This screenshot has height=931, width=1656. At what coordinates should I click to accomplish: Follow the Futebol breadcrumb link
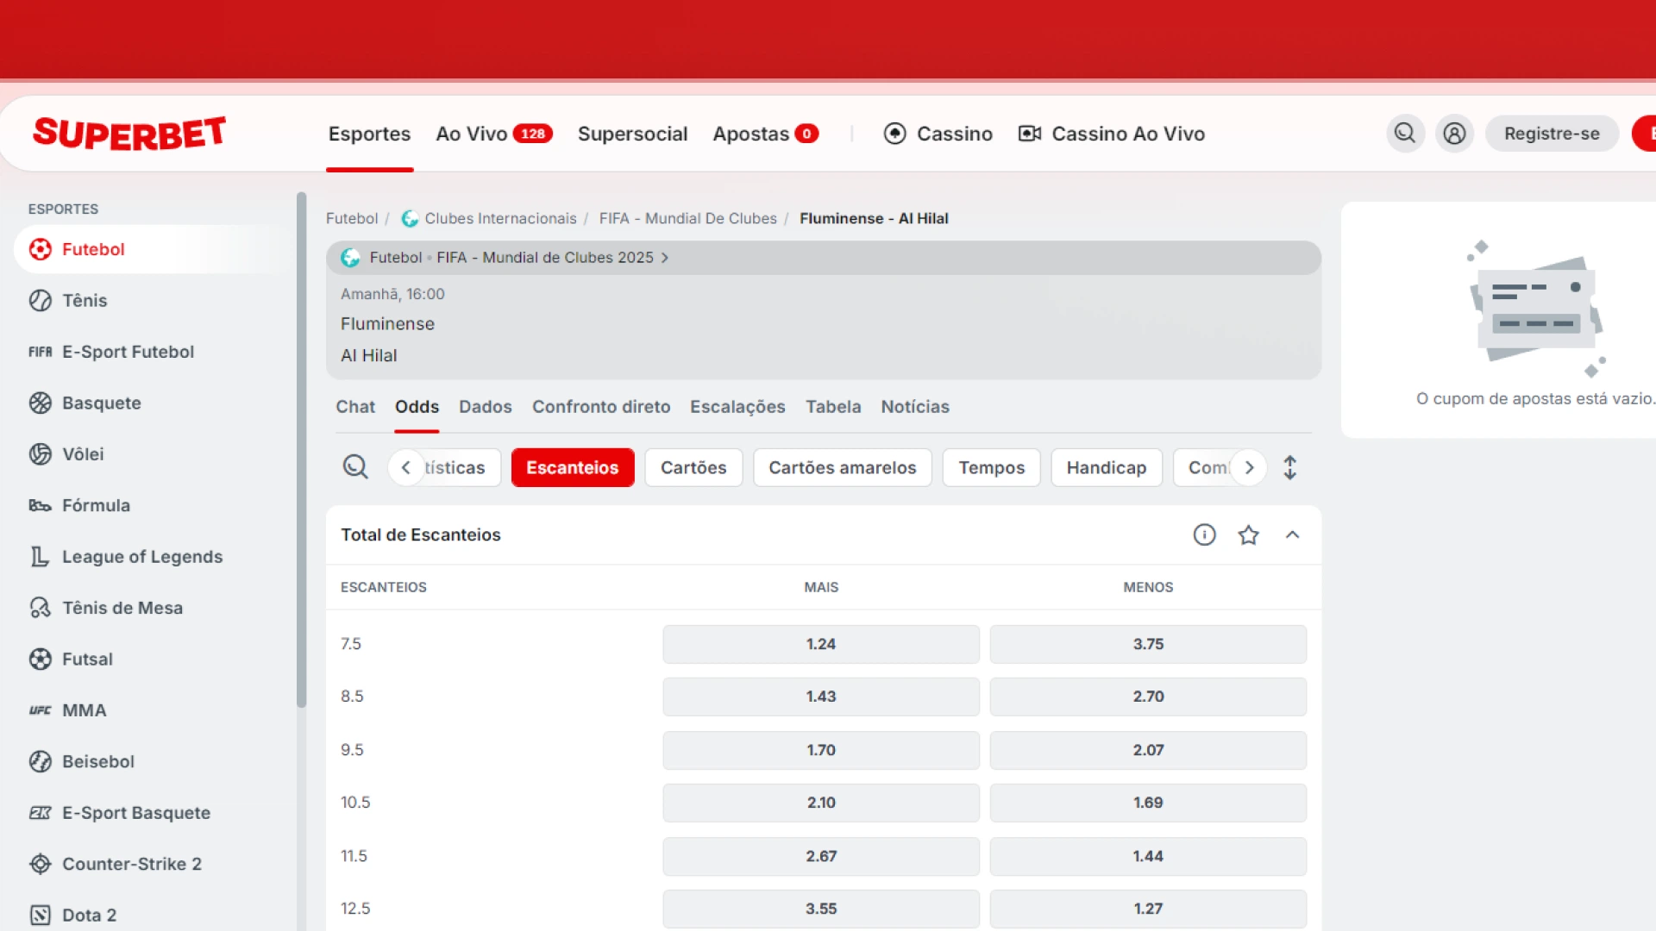coord(352,219)
